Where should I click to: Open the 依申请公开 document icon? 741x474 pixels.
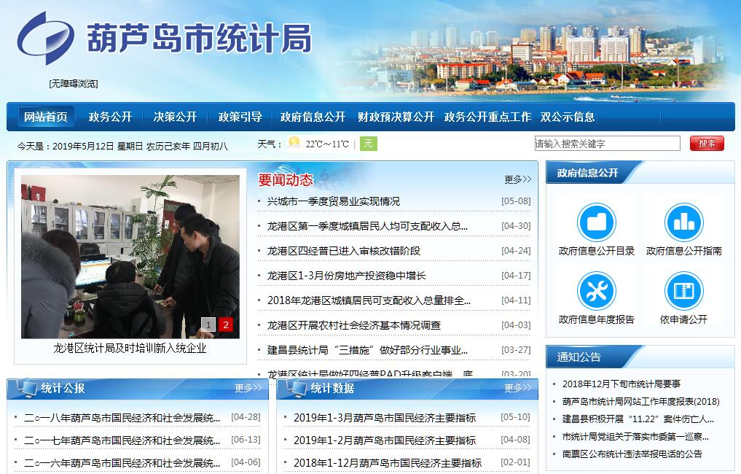[683, 291]
